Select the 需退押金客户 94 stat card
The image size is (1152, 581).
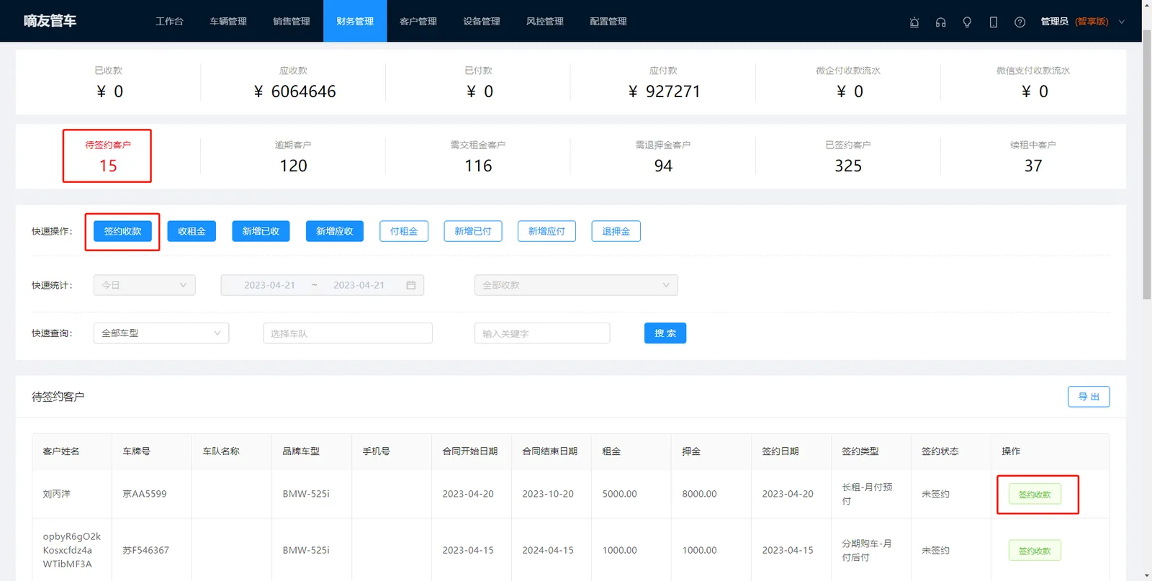tap(663, 156)
